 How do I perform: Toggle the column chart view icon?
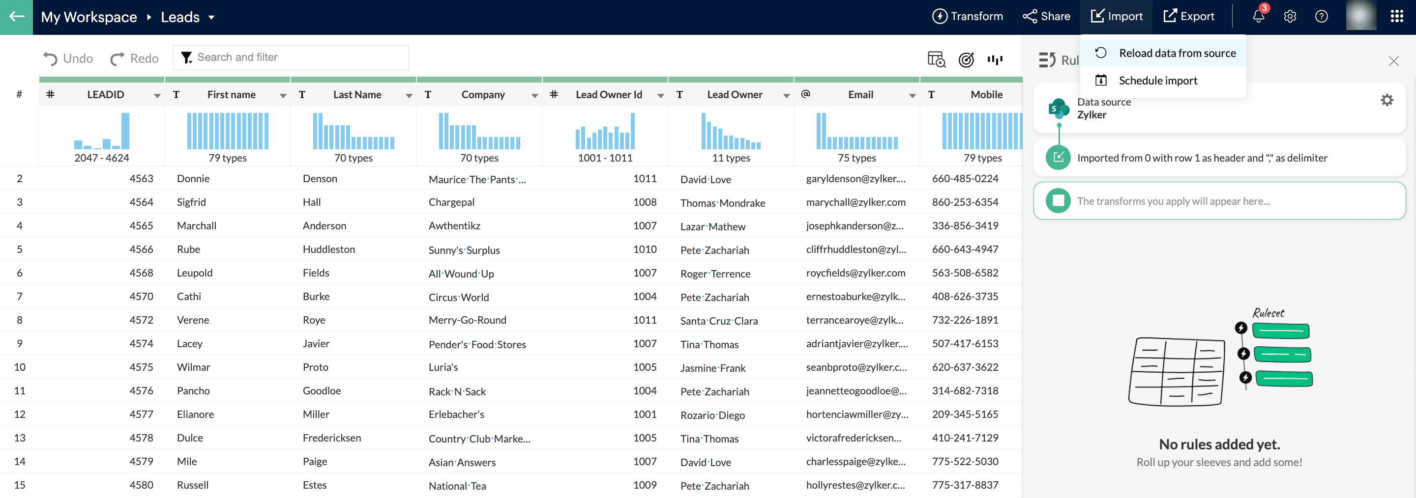[x=994, y=59]
